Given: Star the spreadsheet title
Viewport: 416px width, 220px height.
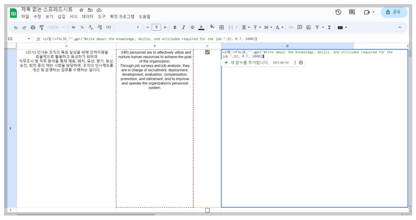Looking at the screenshot, I should (x=81, y=10).
